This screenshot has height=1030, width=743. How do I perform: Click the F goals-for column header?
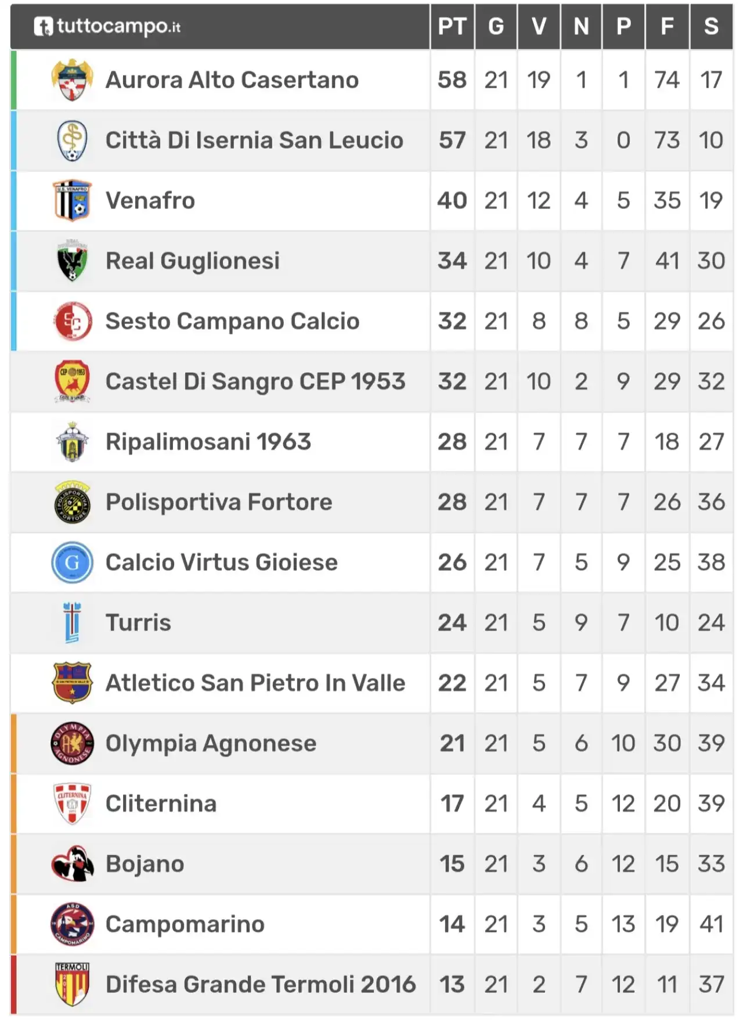[x=667, y=27]
